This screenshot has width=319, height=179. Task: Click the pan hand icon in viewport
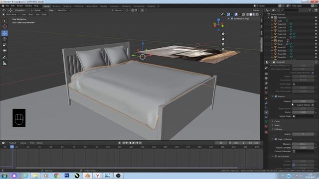coord(223,39)
